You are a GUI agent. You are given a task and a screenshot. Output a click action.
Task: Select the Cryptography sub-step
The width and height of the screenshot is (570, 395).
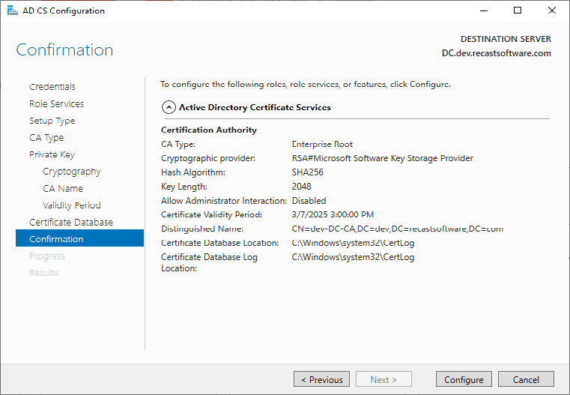tap(71, 172)
